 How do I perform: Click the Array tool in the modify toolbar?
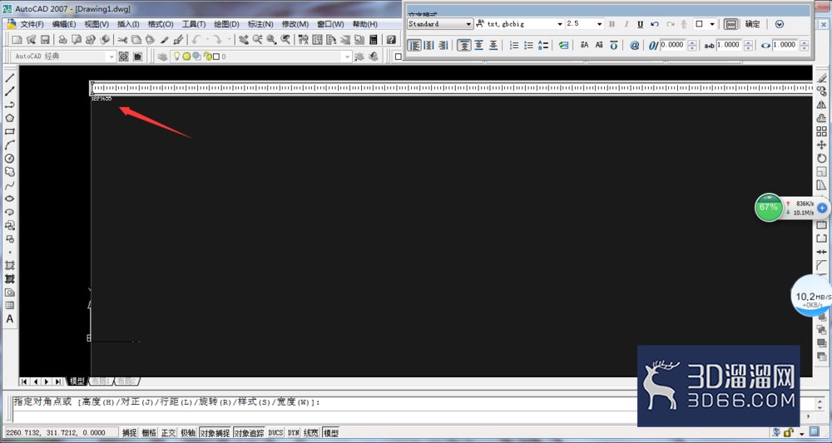821,131
